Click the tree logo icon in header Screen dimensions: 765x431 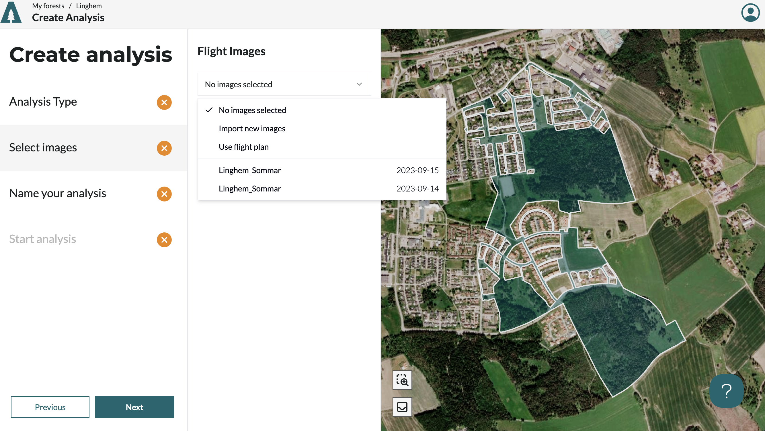point(11,12)
